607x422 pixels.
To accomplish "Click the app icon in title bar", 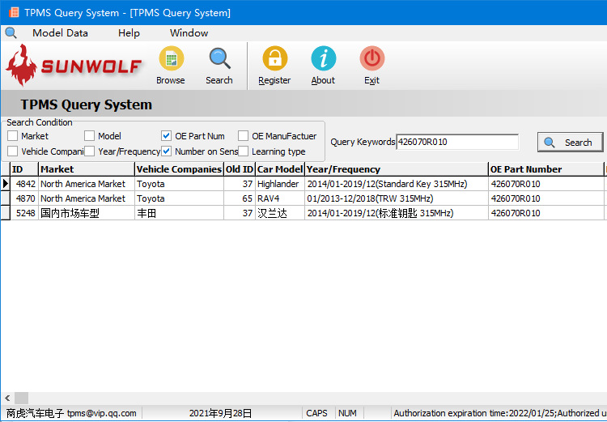I will [13, 12].
